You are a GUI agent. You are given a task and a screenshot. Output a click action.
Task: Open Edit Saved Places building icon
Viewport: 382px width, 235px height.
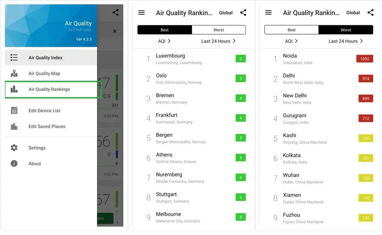[x=14, y=126]
